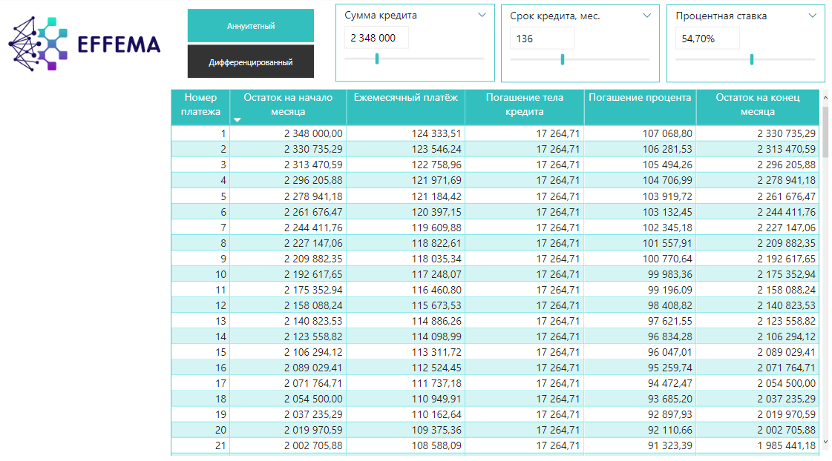Click the sort arrow under Номер платежа header
Image resolution: width=832 pixels, height=461 pixels.
[x=238, y=120]
